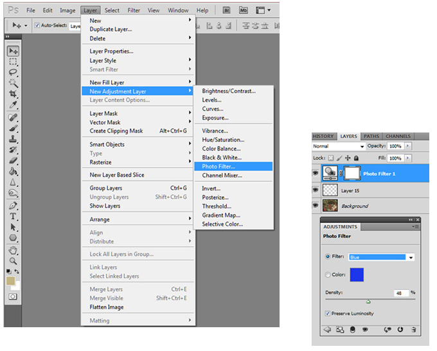This screenshot has width=437, height=351.
Task: Select the Move tool in toolbox
Action: pos(13,51)
